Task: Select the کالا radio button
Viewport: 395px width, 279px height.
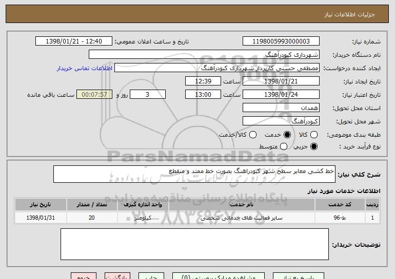Action: point(314,135)
